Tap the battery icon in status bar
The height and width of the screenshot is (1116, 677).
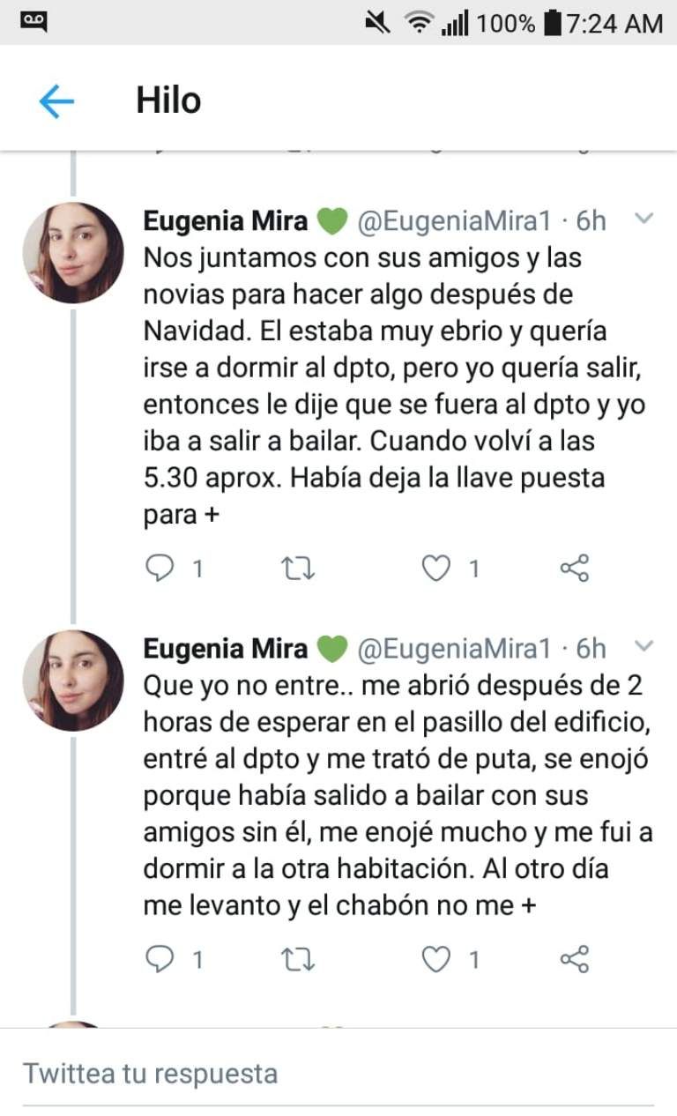click(553, 23)
